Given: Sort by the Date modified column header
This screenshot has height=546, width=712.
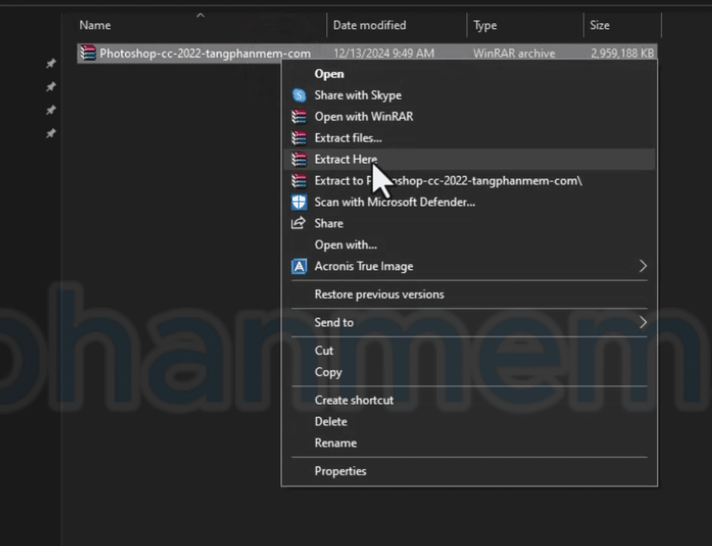Looking at the screenshot, I should pyautogui.click(x=369, y=25).
